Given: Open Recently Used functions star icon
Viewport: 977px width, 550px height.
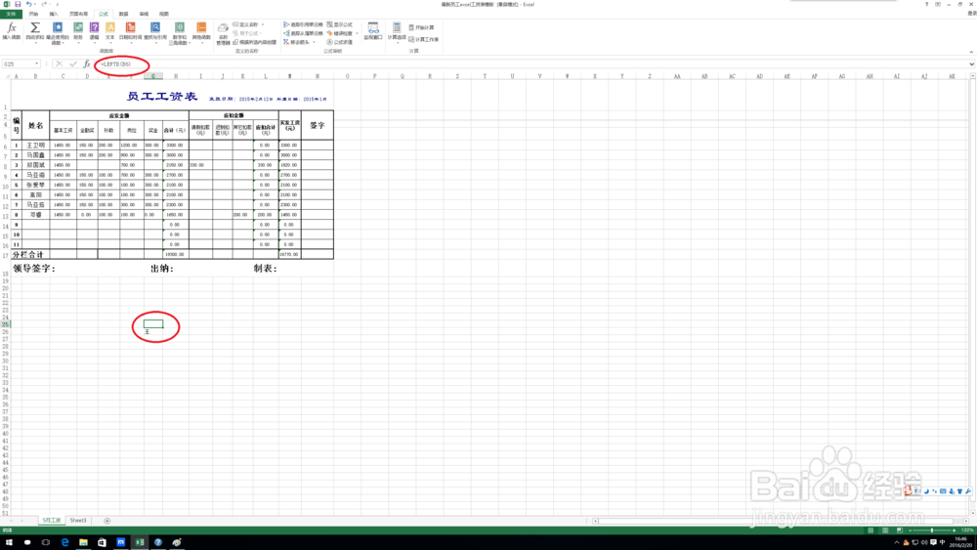Looking at the screenshot, I should (58, 32).
